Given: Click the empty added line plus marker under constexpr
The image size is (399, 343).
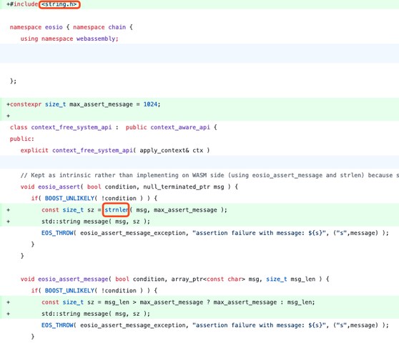Looking at the screenshot, I should tap(9, 116).
